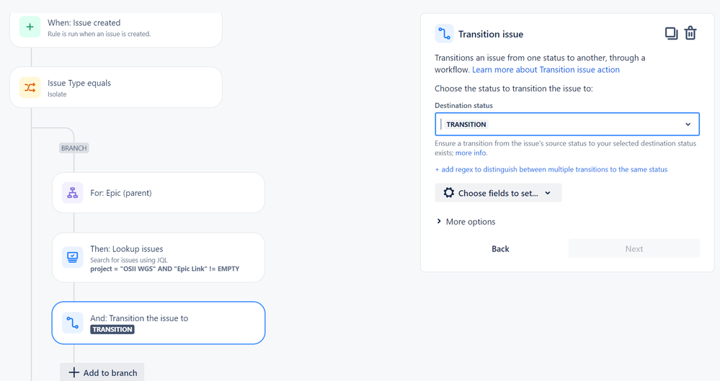720x381 pixels.
Task: Click the Lookup issues monitor icon
Action: (73, 257)
